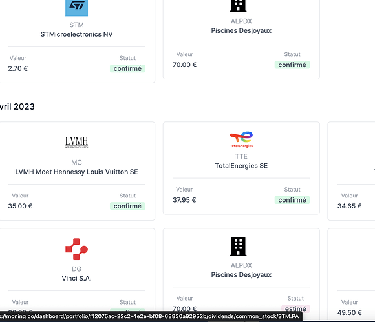Click the confirmé status badge on the STM card
Screen dimensions: 375x322
(127, 68)
